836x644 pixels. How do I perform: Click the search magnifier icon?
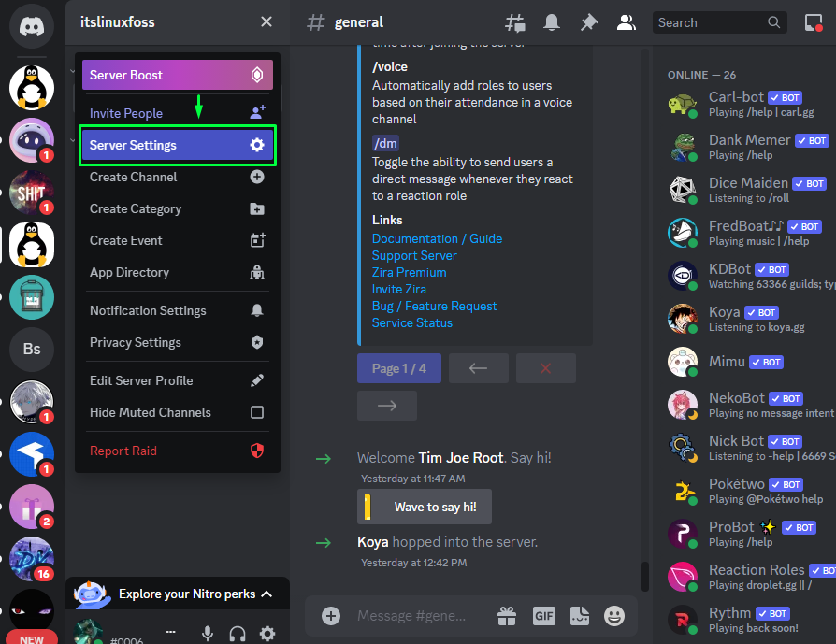pos(773,22)
